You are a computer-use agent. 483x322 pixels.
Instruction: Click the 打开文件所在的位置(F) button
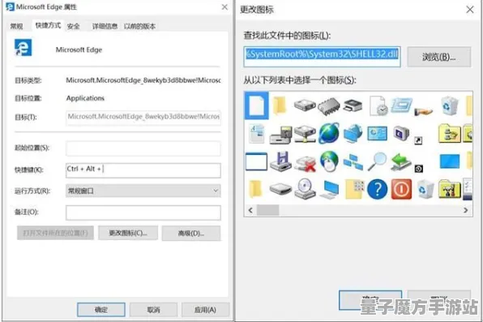[55, 233]
